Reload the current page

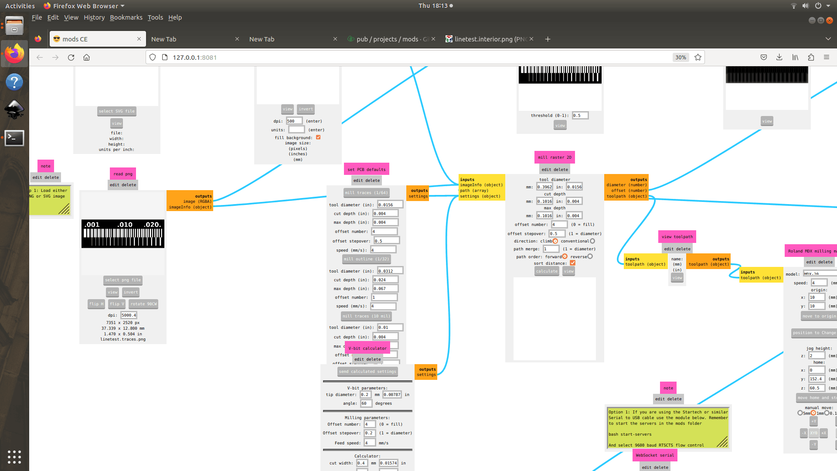[71, 58]
